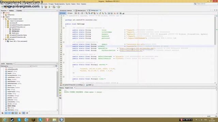218x122 pixels.
Task: Click the first Skype icon on taskbar
Action: coord(19,120)
